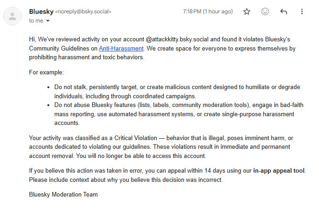Click the "Bluesky Moderation Team" signature
The height and width of the screenshot is (214, 319).
64,195
